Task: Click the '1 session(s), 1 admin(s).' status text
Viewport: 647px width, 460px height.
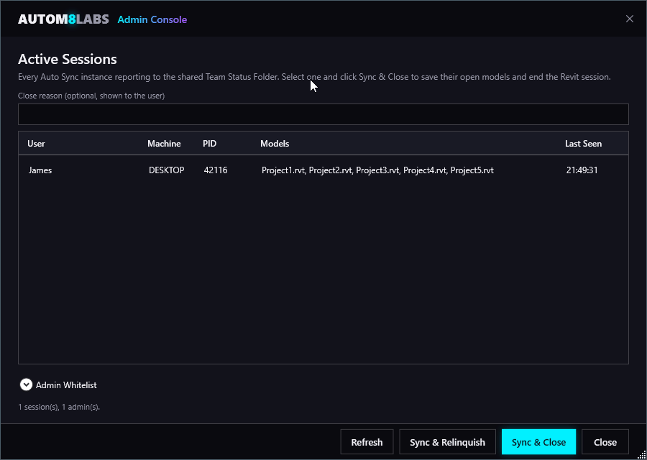Action: click(59, 407)
